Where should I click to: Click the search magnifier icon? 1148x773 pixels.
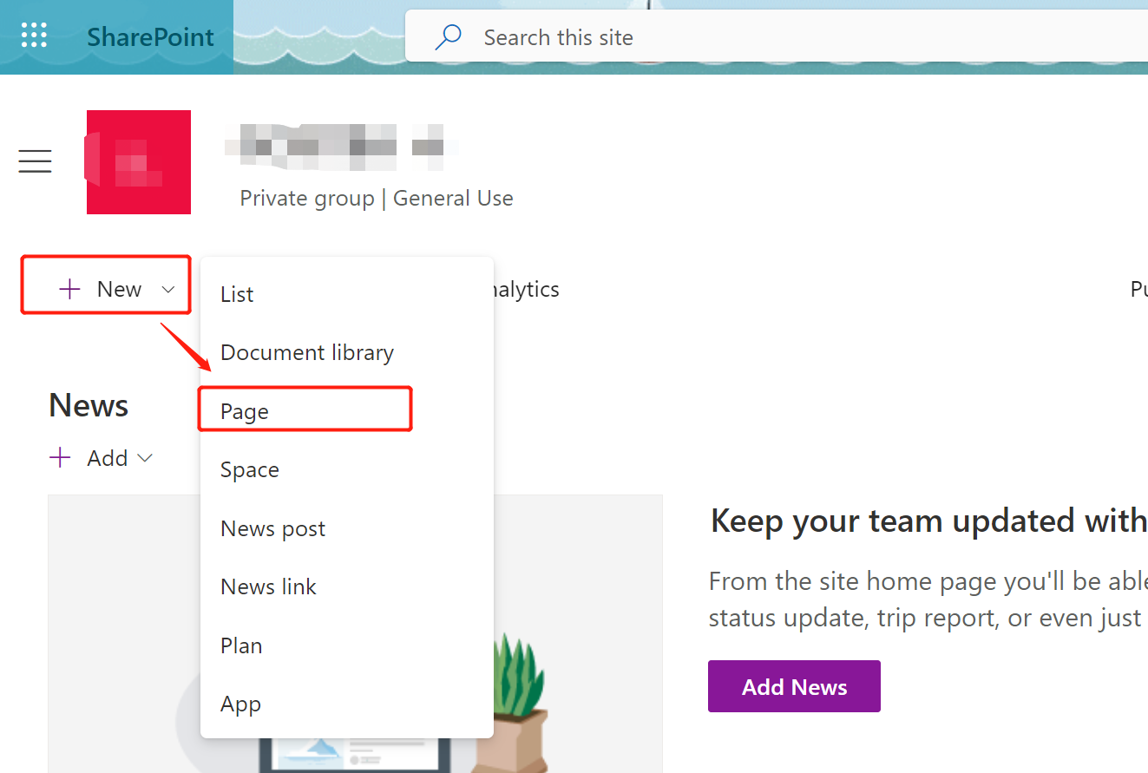pyautogui.click(x=446, y=36)
